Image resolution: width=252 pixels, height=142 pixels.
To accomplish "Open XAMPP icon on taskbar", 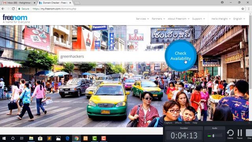I will (85, 138).
